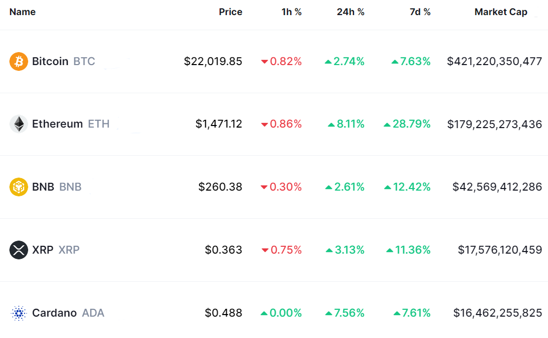Screen dimensions: 548x338
Task: Click the Ethereum diamond logo icon
Action: (19, 124)
